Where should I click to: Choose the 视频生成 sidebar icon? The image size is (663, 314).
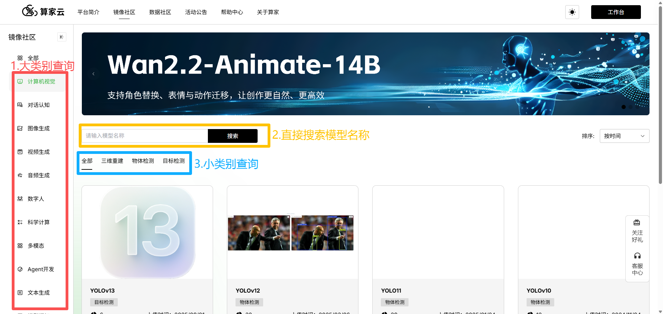(x=20, y=152)
